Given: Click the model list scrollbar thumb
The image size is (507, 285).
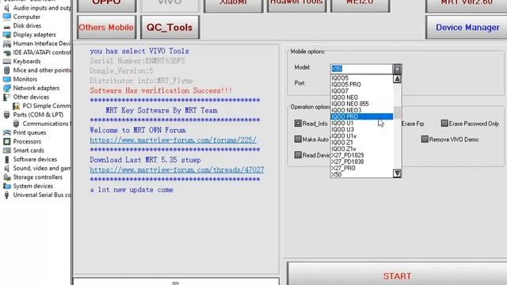Looking at the screenshot, I should pyautogui.click(x=397, y=112).
